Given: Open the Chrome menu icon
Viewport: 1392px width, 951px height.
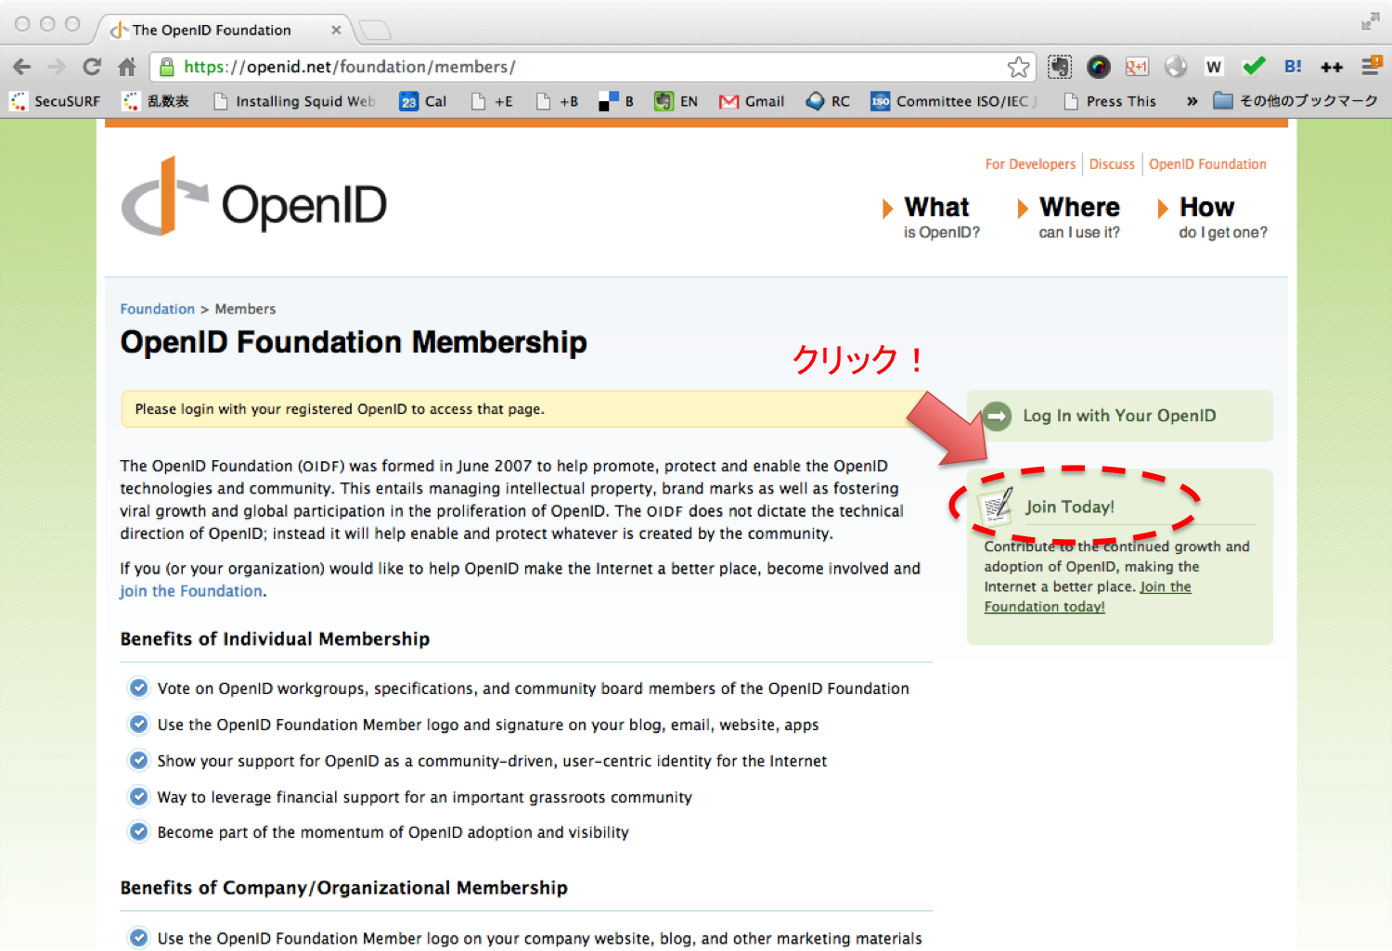Looking at the screenshot, I should pos(1372,67).
